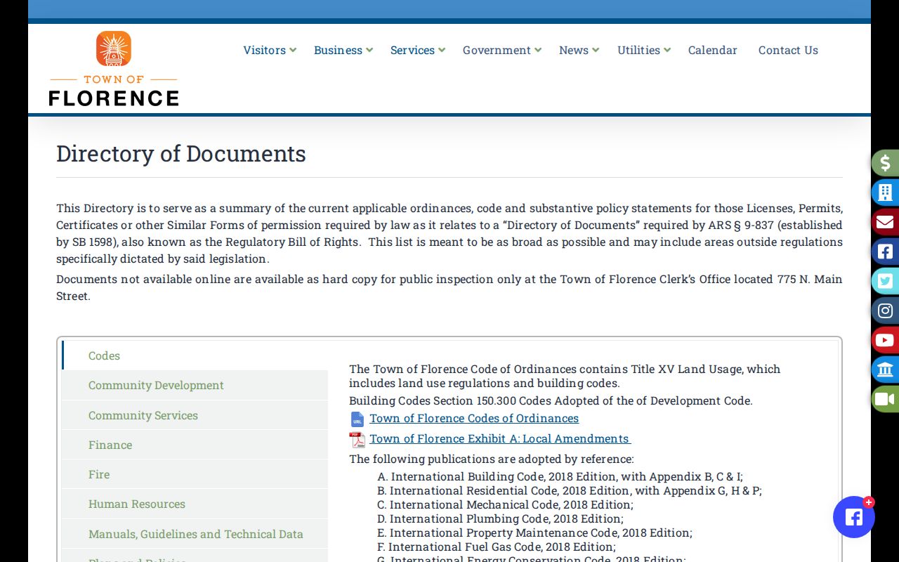Click the International Fuel Gas Code item

click(x=497, y=547)
